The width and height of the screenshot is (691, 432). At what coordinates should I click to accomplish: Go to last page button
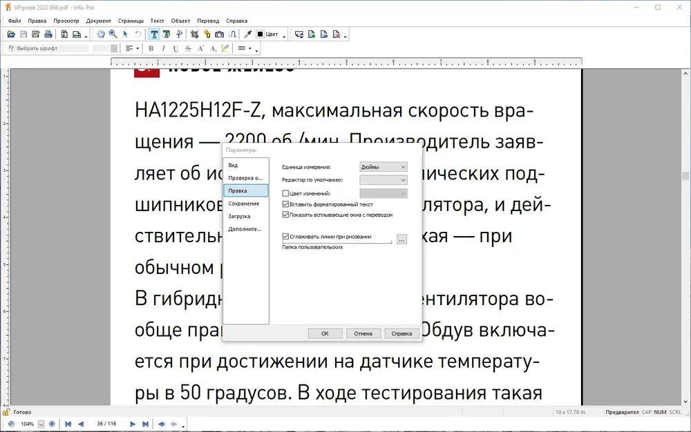pos(145,424)
